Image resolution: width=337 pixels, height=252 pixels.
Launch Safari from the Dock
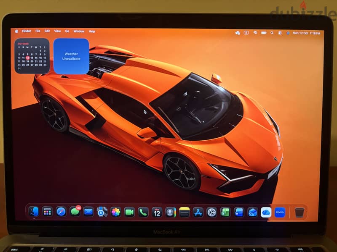point(61,212)
